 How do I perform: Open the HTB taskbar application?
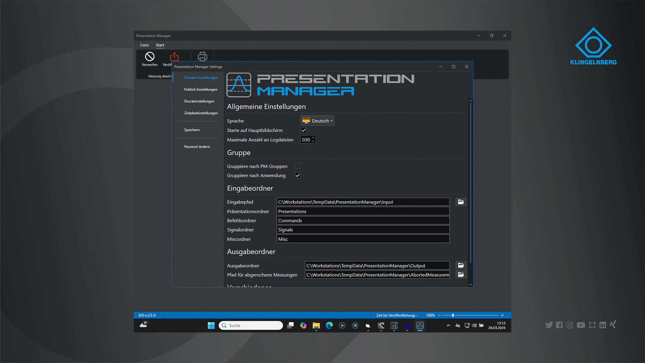click(x=381, y=325)
